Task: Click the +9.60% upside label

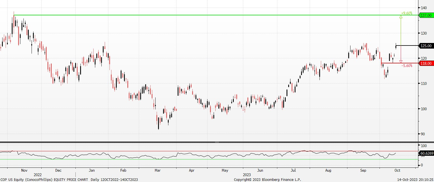Action: coord(407,13)
